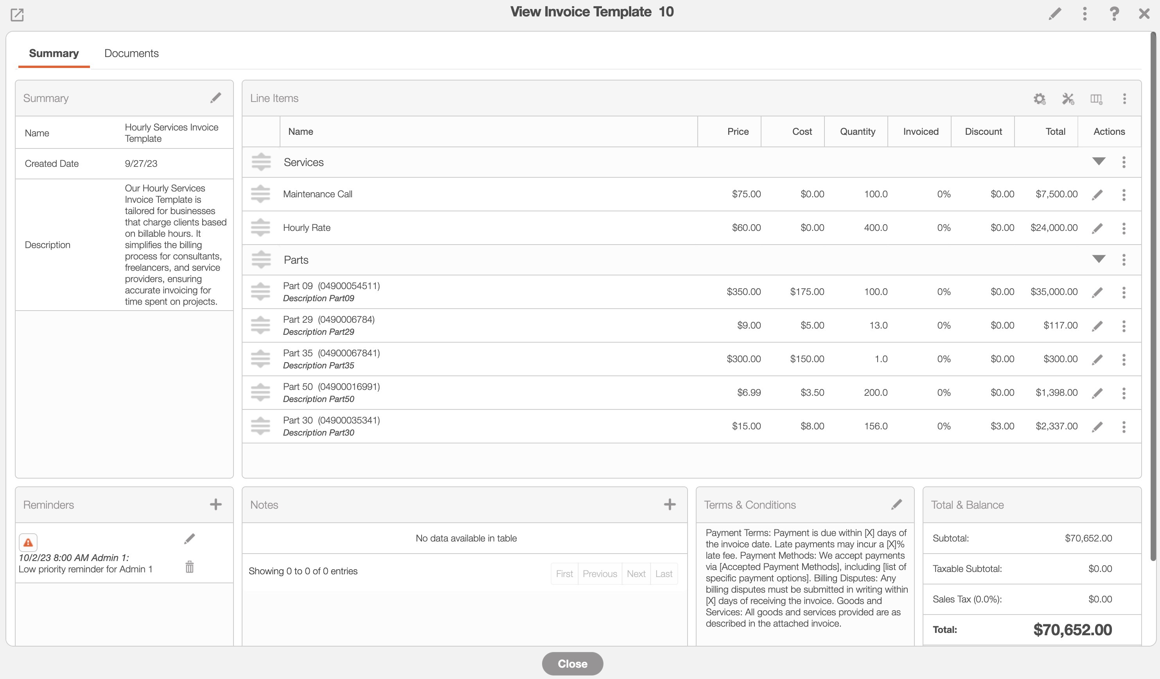The width and height of the screenshot is (1160, 679).
Task: Click the Next pagination button in Notes
Action: [x=636, y=574]
